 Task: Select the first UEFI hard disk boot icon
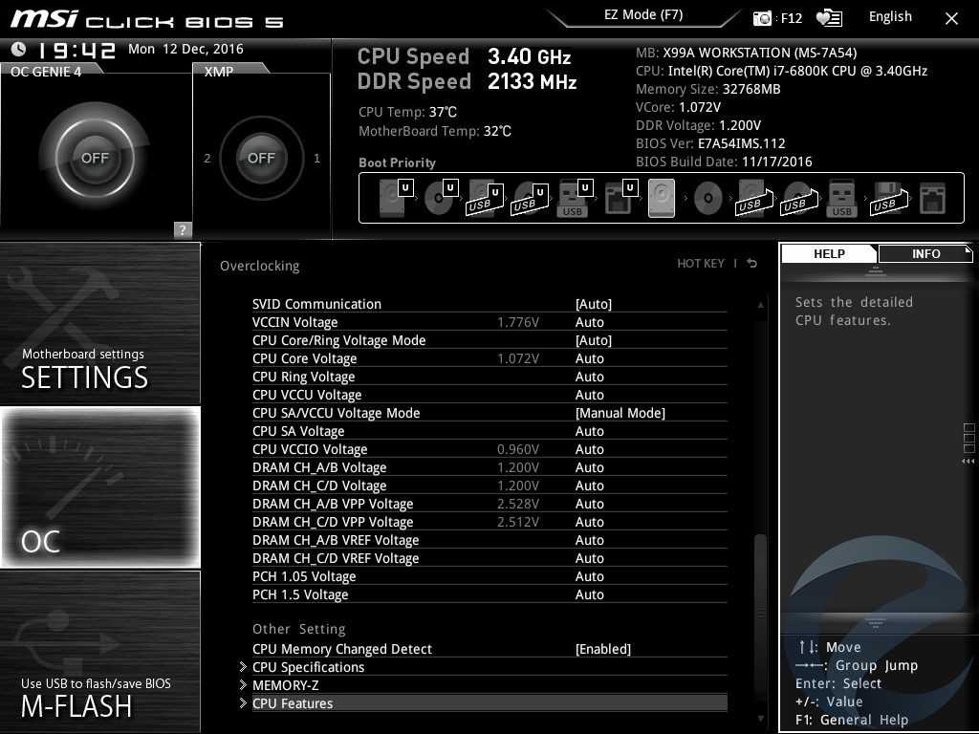pos(393,199)
